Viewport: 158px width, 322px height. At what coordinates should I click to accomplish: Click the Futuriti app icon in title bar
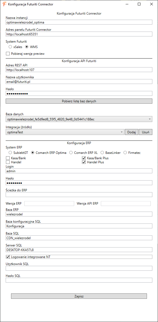[4, 4]
